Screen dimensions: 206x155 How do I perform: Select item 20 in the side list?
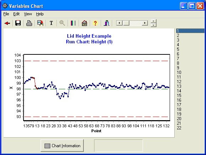click(190, 119)
